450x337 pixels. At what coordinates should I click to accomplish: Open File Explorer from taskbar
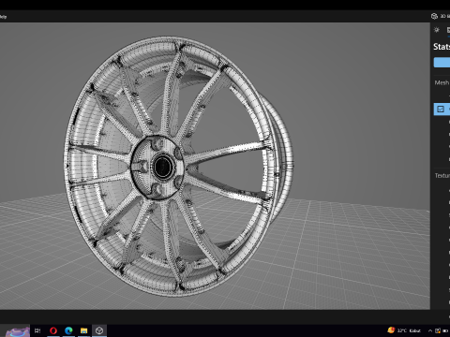(x=83, y=330)
